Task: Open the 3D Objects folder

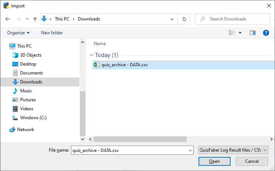Action: click(x=31, y=55)
